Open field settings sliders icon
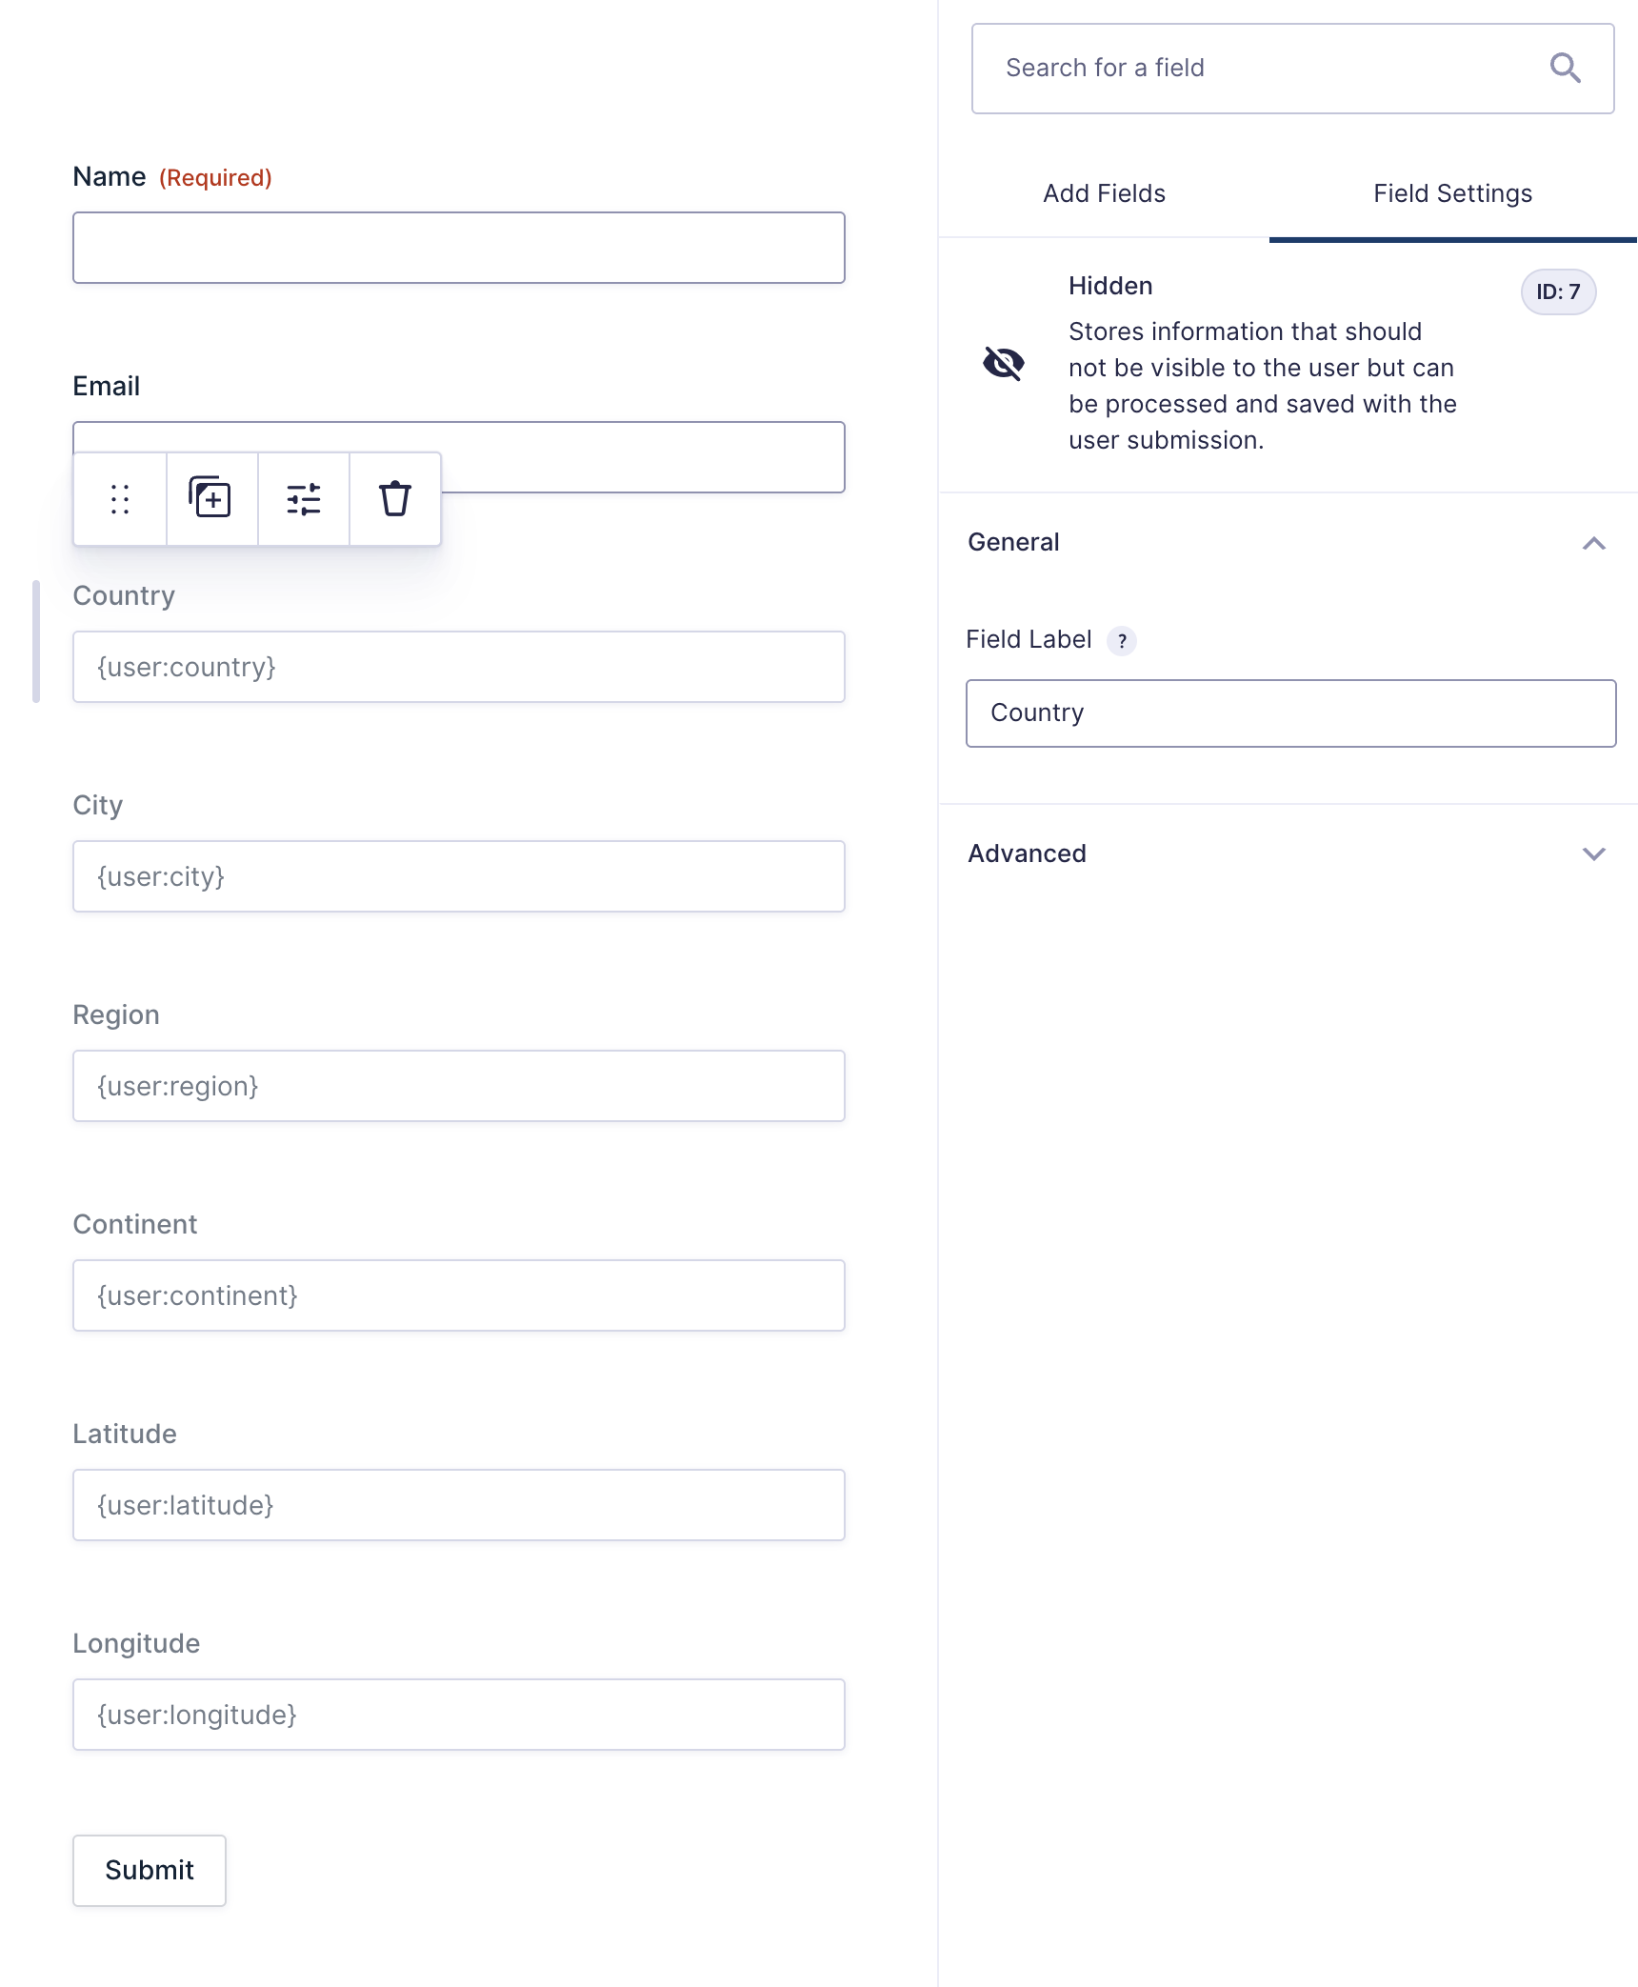This screenshot has width=1638, height=1987. 304,499
